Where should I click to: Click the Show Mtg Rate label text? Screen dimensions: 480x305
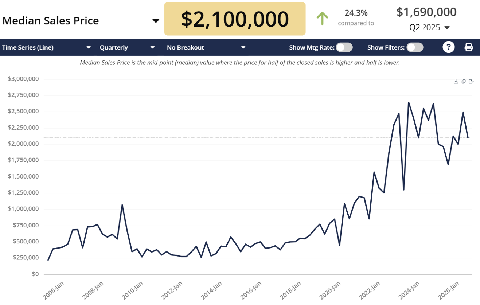pos(312,47)
